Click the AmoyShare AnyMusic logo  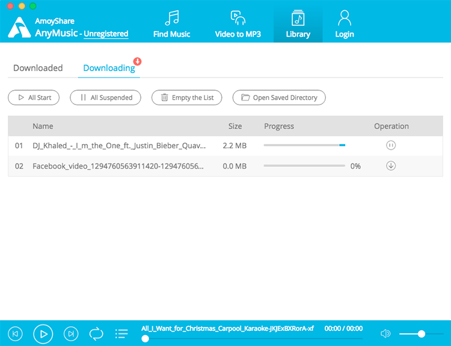click(19, 27)
